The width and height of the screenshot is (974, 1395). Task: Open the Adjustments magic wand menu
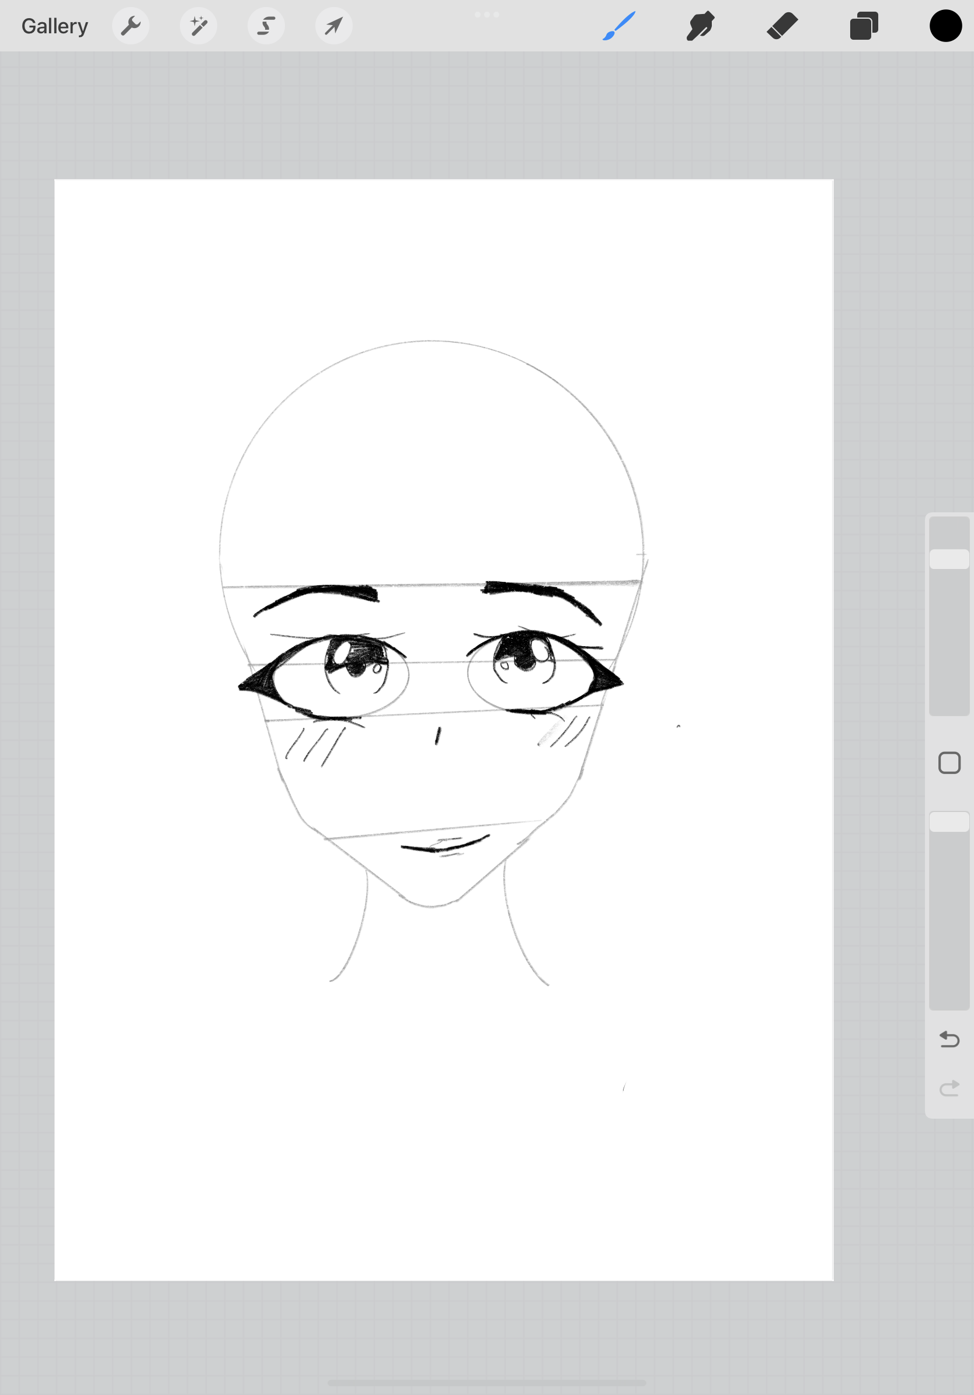[x=199, y=26]
